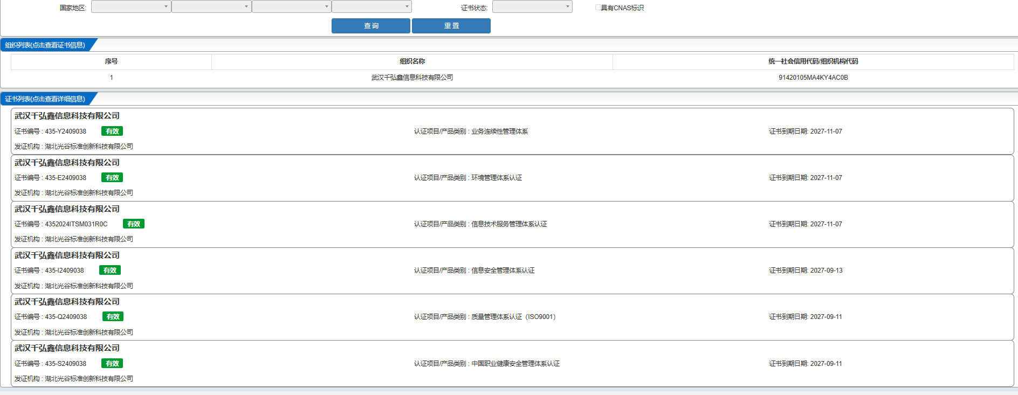Image resolution: width=1018 pixels, height=395 pixels.
Task: Click the 有效 badge beside 435-S2409038
Action: [x=112, y=363]
